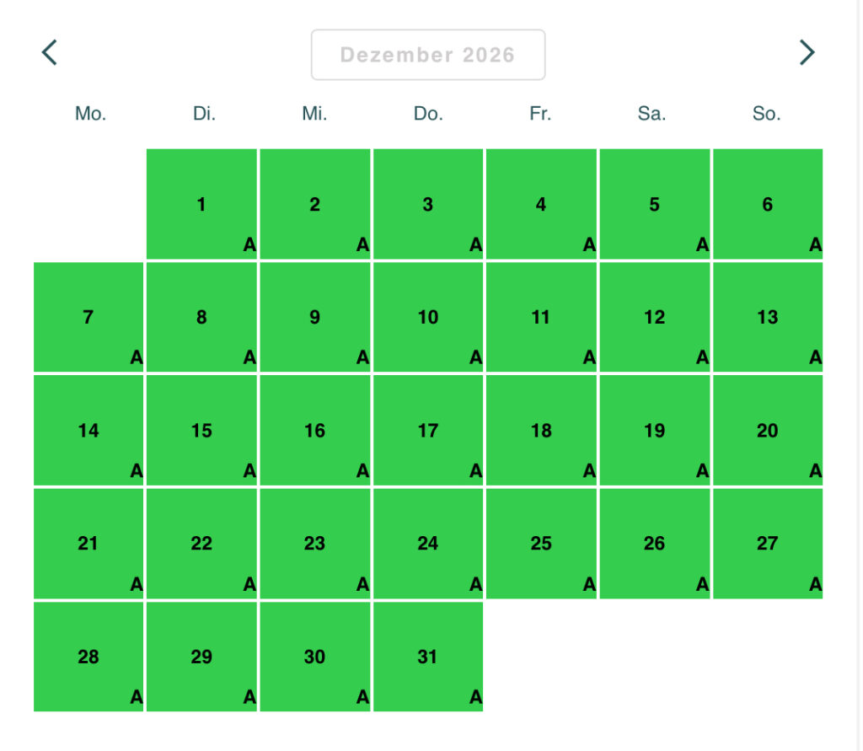Screen dimensions: 863x751
Task: Advance to next month with right chevron
Action: (807, 52)
